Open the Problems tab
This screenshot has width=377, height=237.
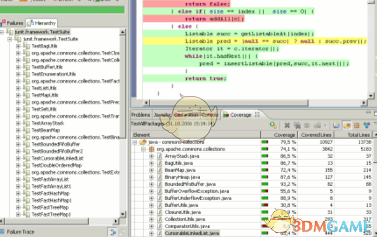[x=141, y=115]
